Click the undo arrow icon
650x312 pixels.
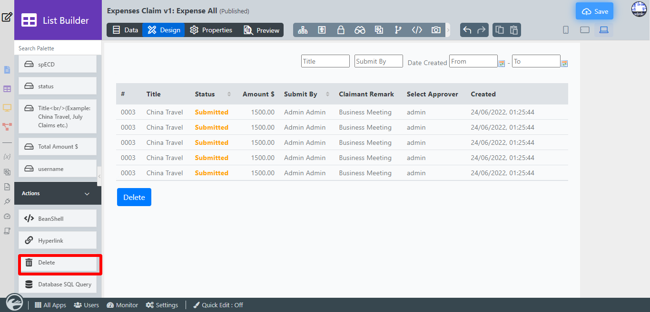(467, 30)
